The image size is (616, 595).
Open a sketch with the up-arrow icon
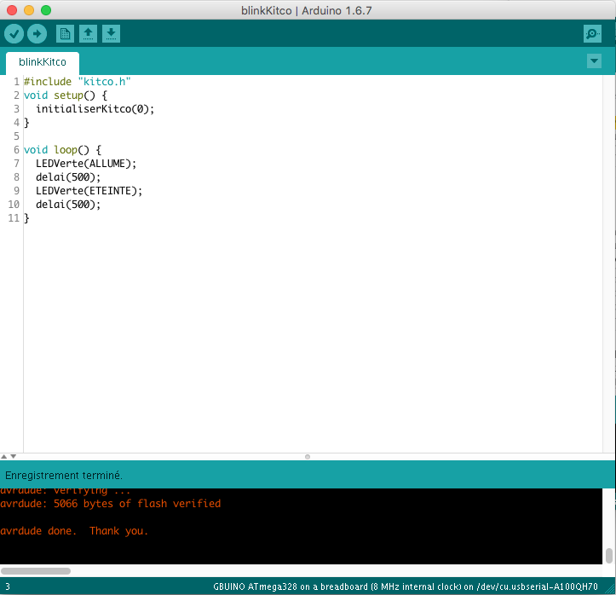click(x=88, y=33)
